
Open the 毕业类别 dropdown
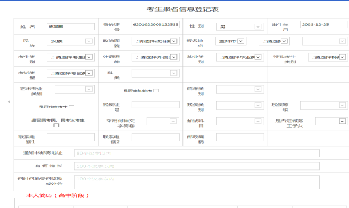240,57
